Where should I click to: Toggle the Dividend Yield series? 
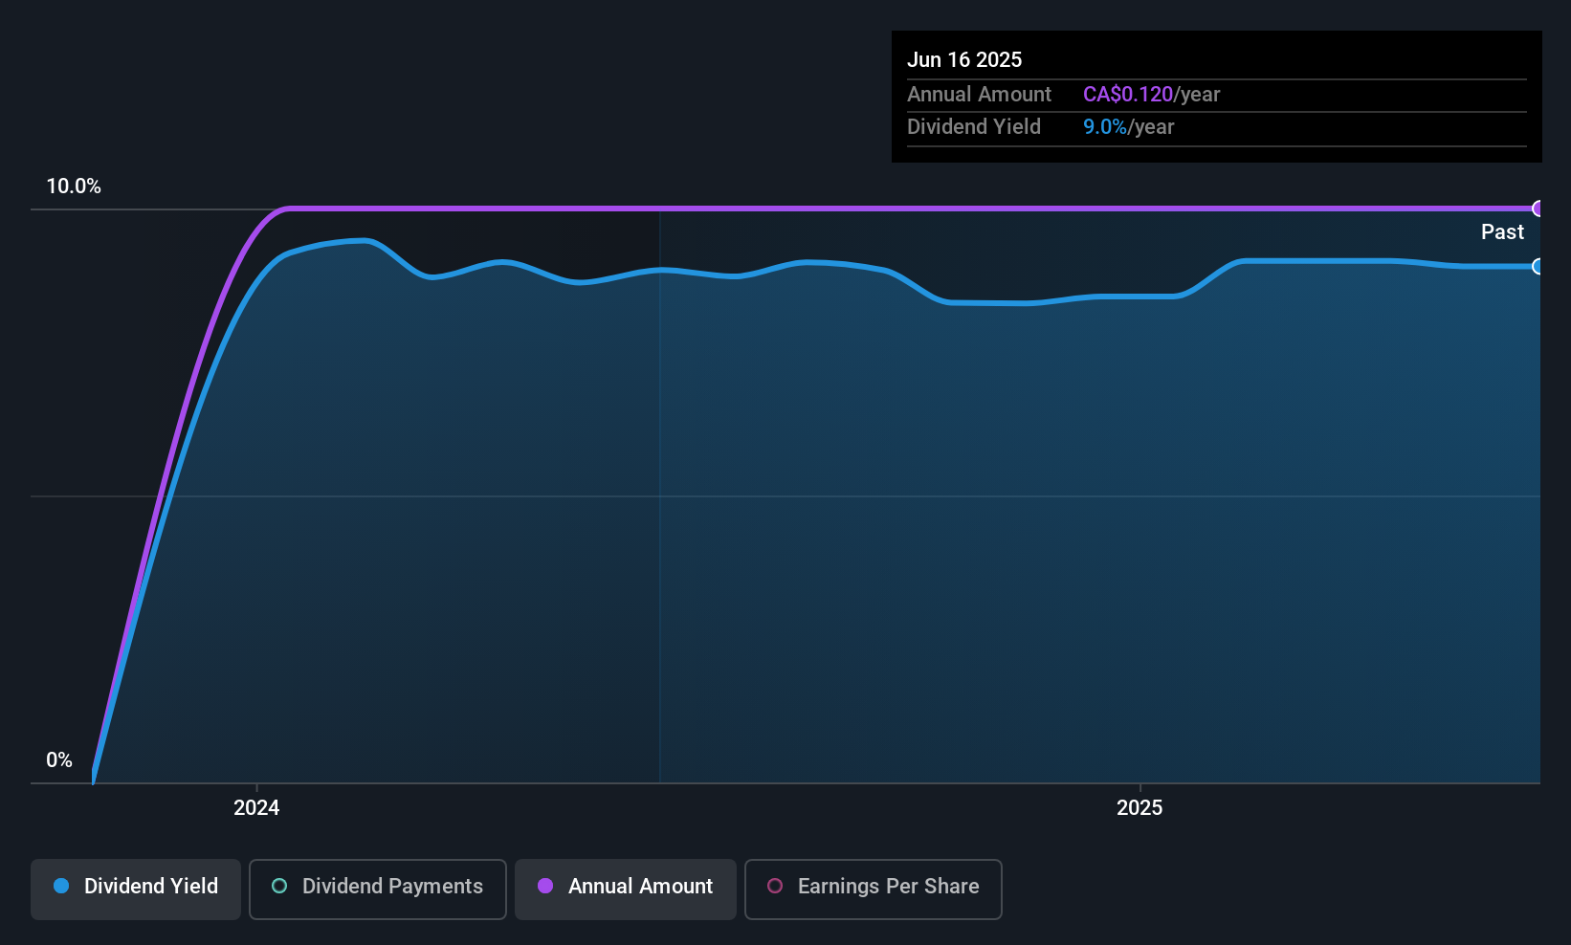pyautogui.click(x=136, y=889)
